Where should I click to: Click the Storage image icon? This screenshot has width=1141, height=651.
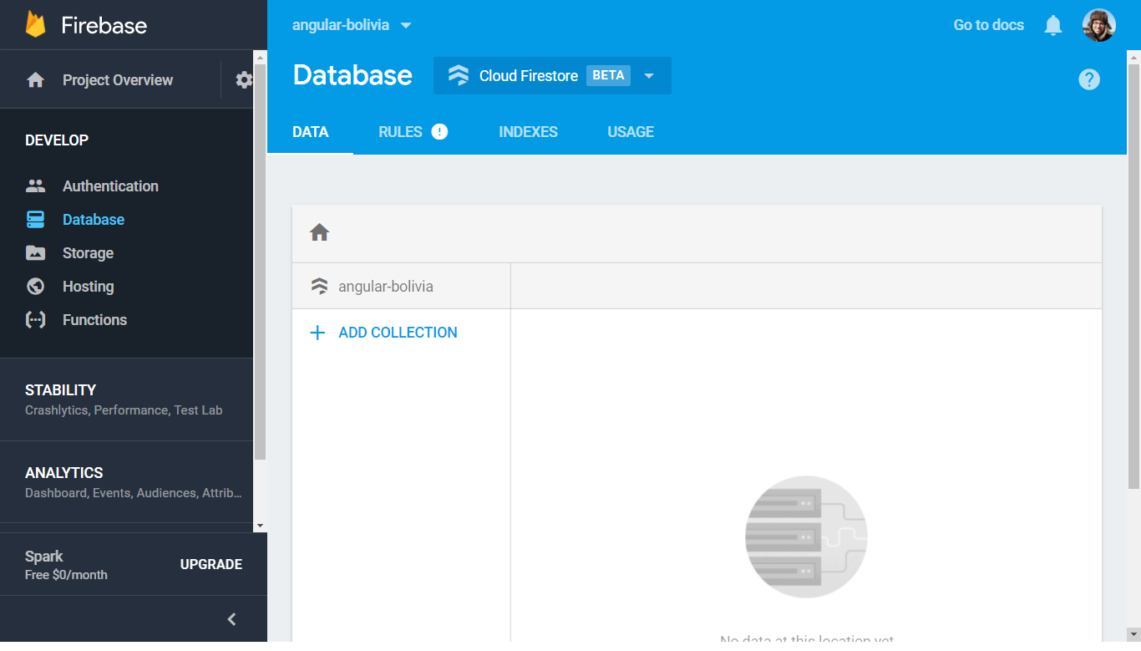[35, 253]
